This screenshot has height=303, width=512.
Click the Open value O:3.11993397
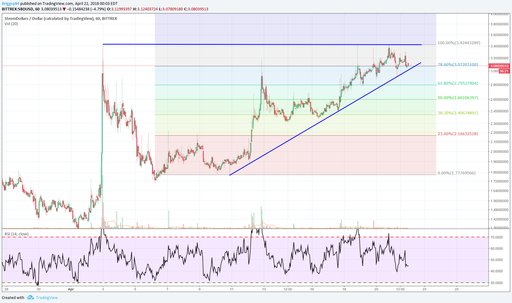pos(119,9)
